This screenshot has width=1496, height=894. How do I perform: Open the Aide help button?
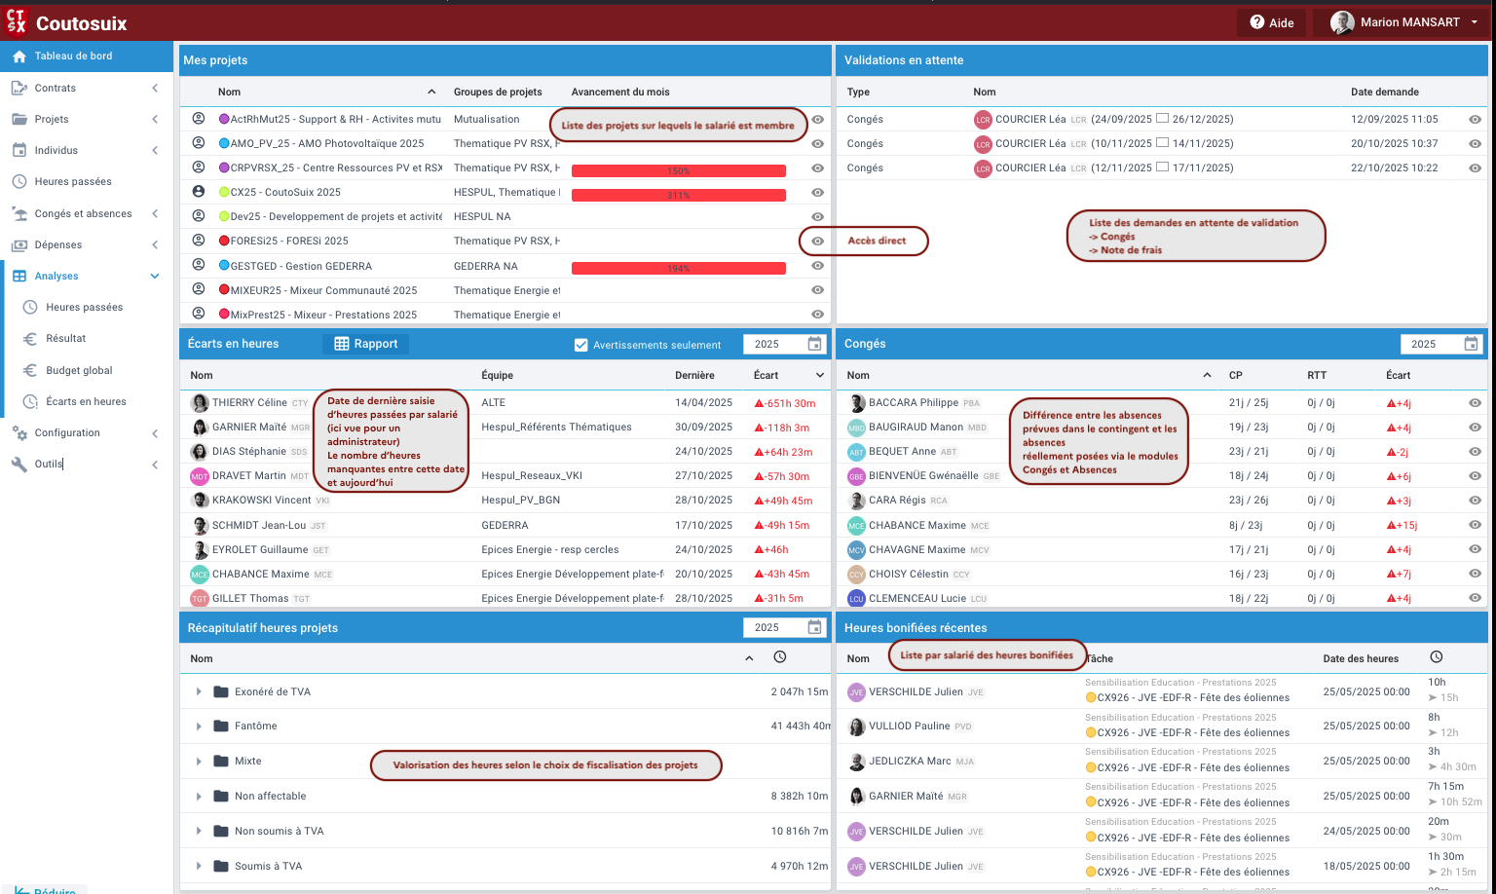[x=1271, y=22]
